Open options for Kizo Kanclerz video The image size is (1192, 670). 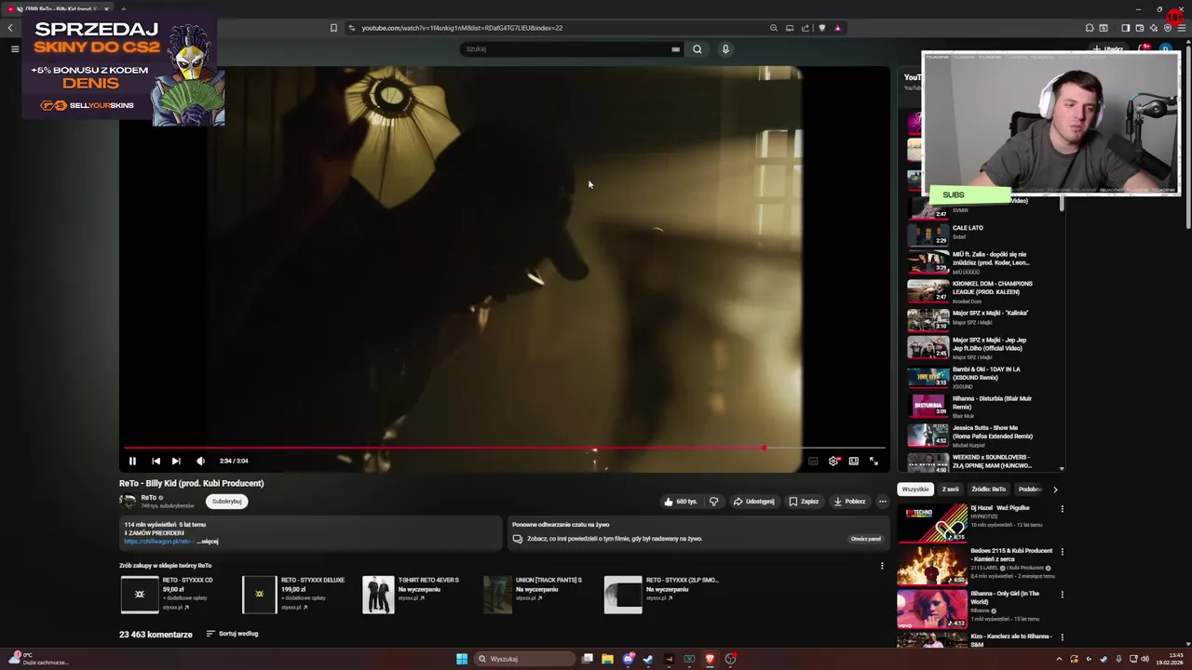[x=1062, y=637]
